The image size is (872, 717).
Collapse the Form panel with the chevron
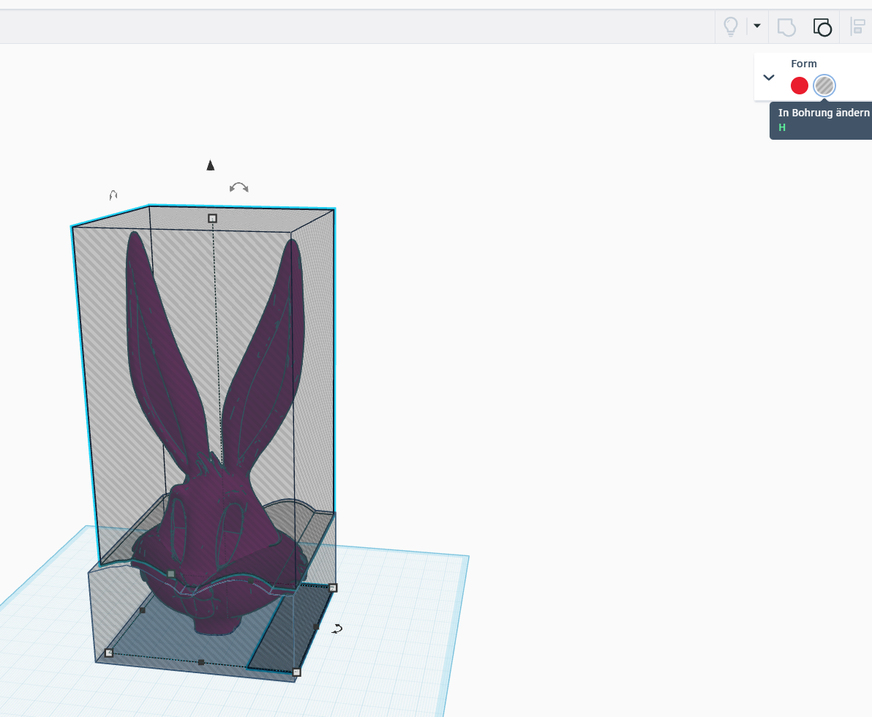(769, 78)
